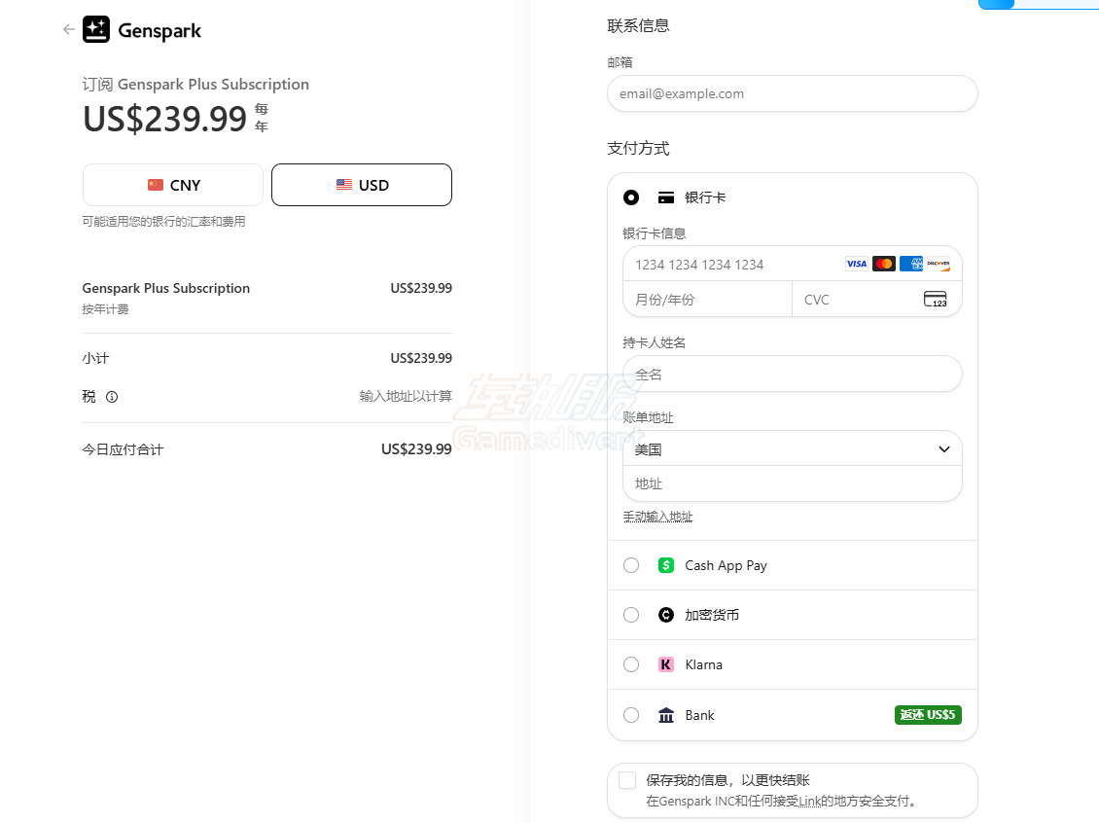Viewport: 1099px width, 823px height.
Task: Select the Cash App Pay radio button
Action: tap(631, 565)
